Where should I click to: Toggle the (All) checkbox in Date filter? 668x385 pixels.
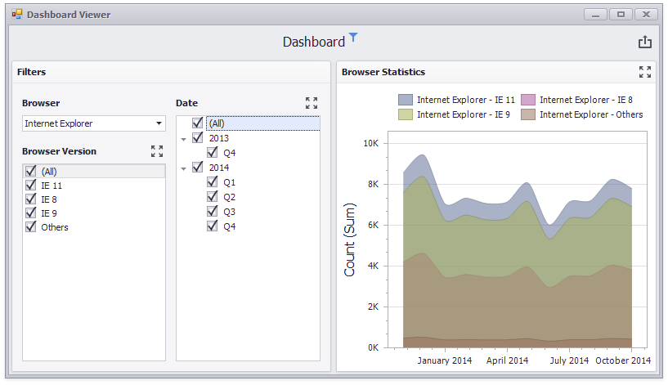pos(197,123)
